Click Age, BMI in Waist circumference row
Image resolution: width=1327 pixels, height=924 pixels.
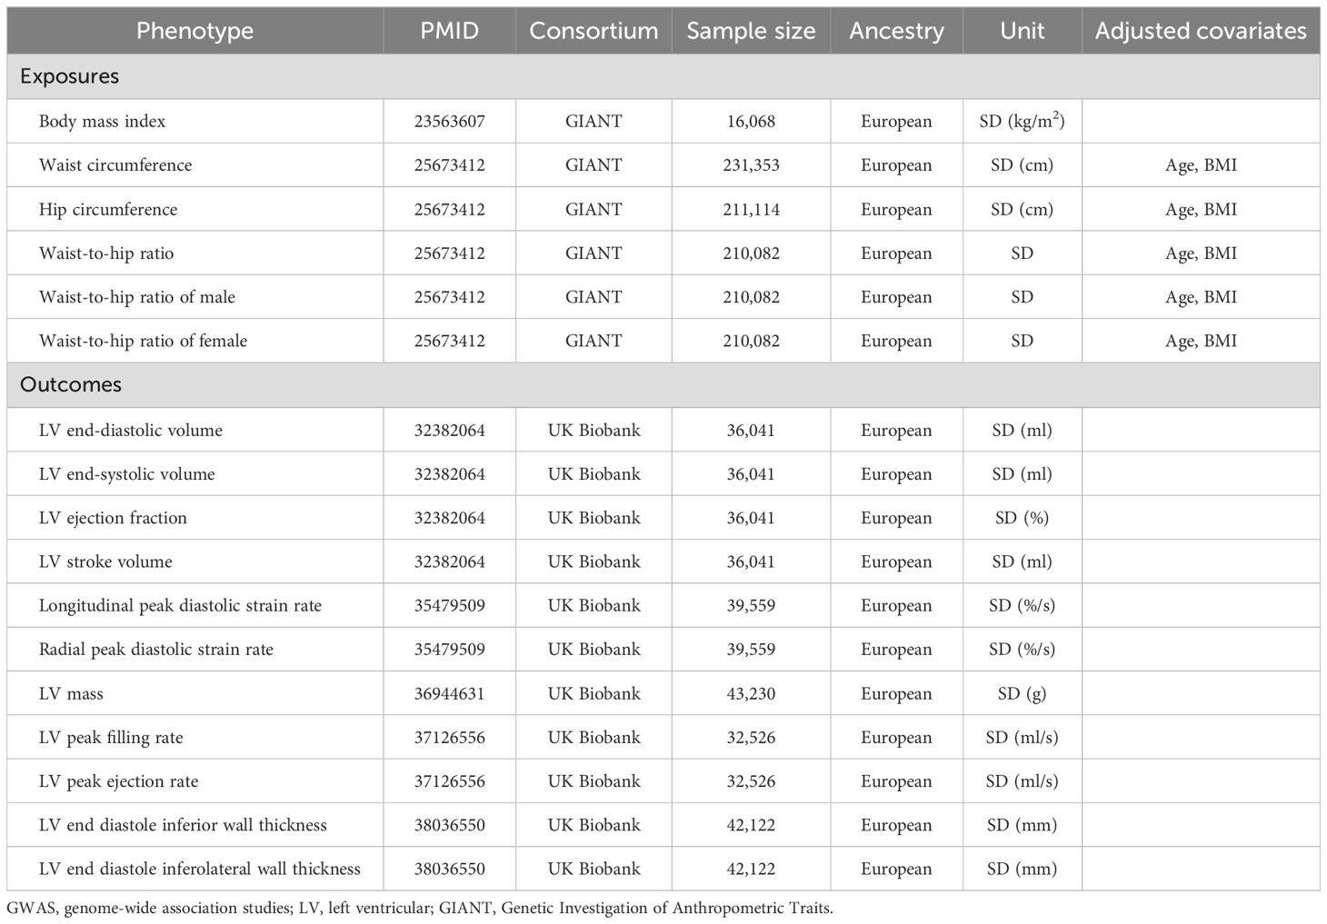1201,165
